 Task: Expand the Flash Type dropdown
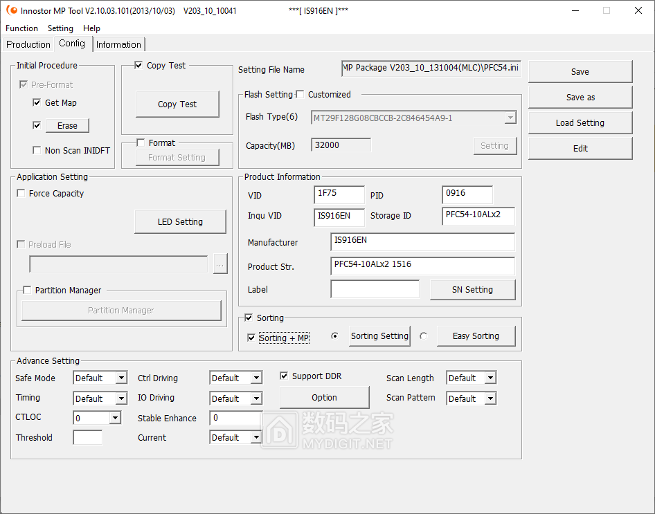click(x=510, y=118)
